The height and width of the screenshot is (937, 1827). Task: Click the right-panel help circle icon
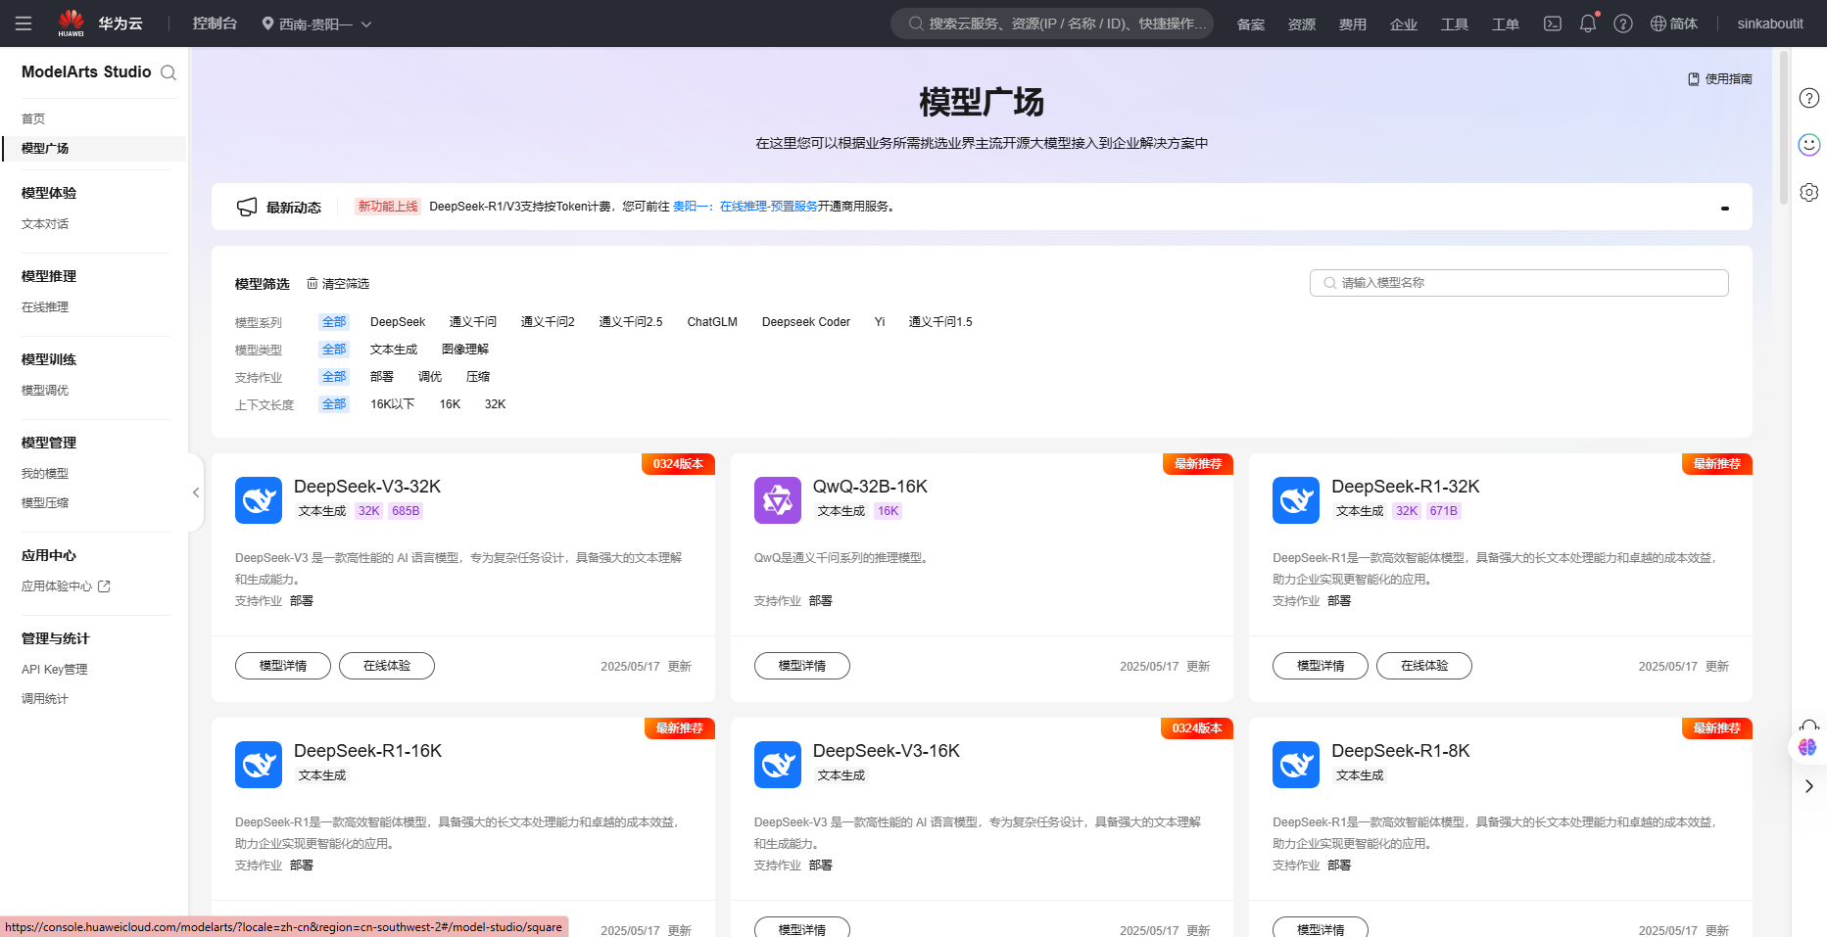(x=1809, y=98)
